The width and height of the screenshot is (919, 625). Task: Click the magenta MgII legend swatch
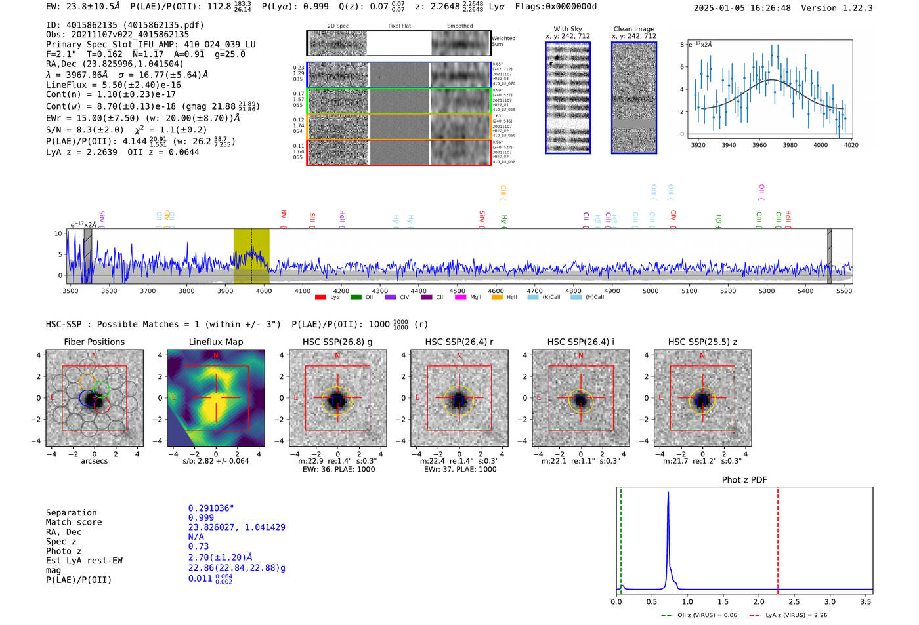pyautogui.click(x=461, y=298)
